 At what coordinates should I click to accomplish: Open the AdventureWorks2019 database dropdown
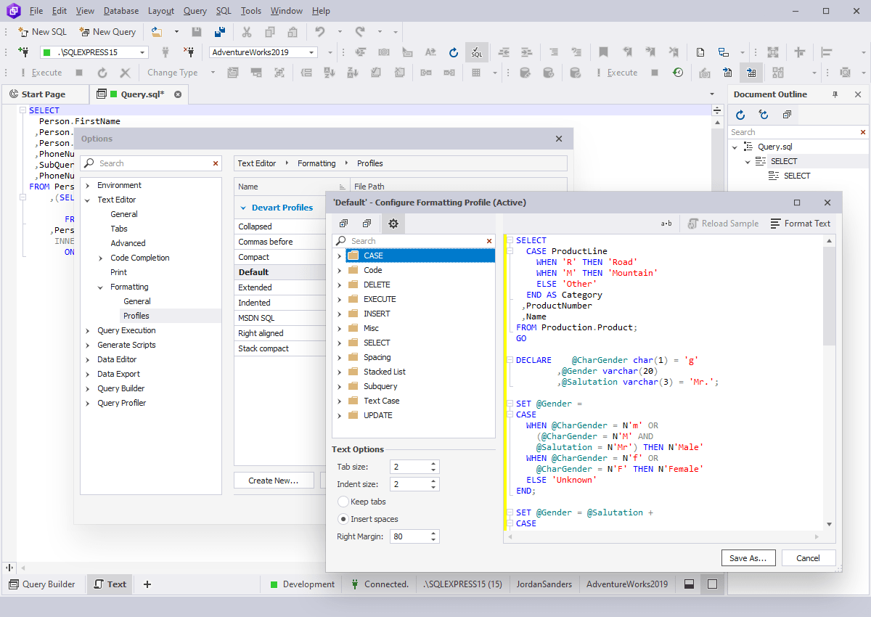[x=311, y=52]
